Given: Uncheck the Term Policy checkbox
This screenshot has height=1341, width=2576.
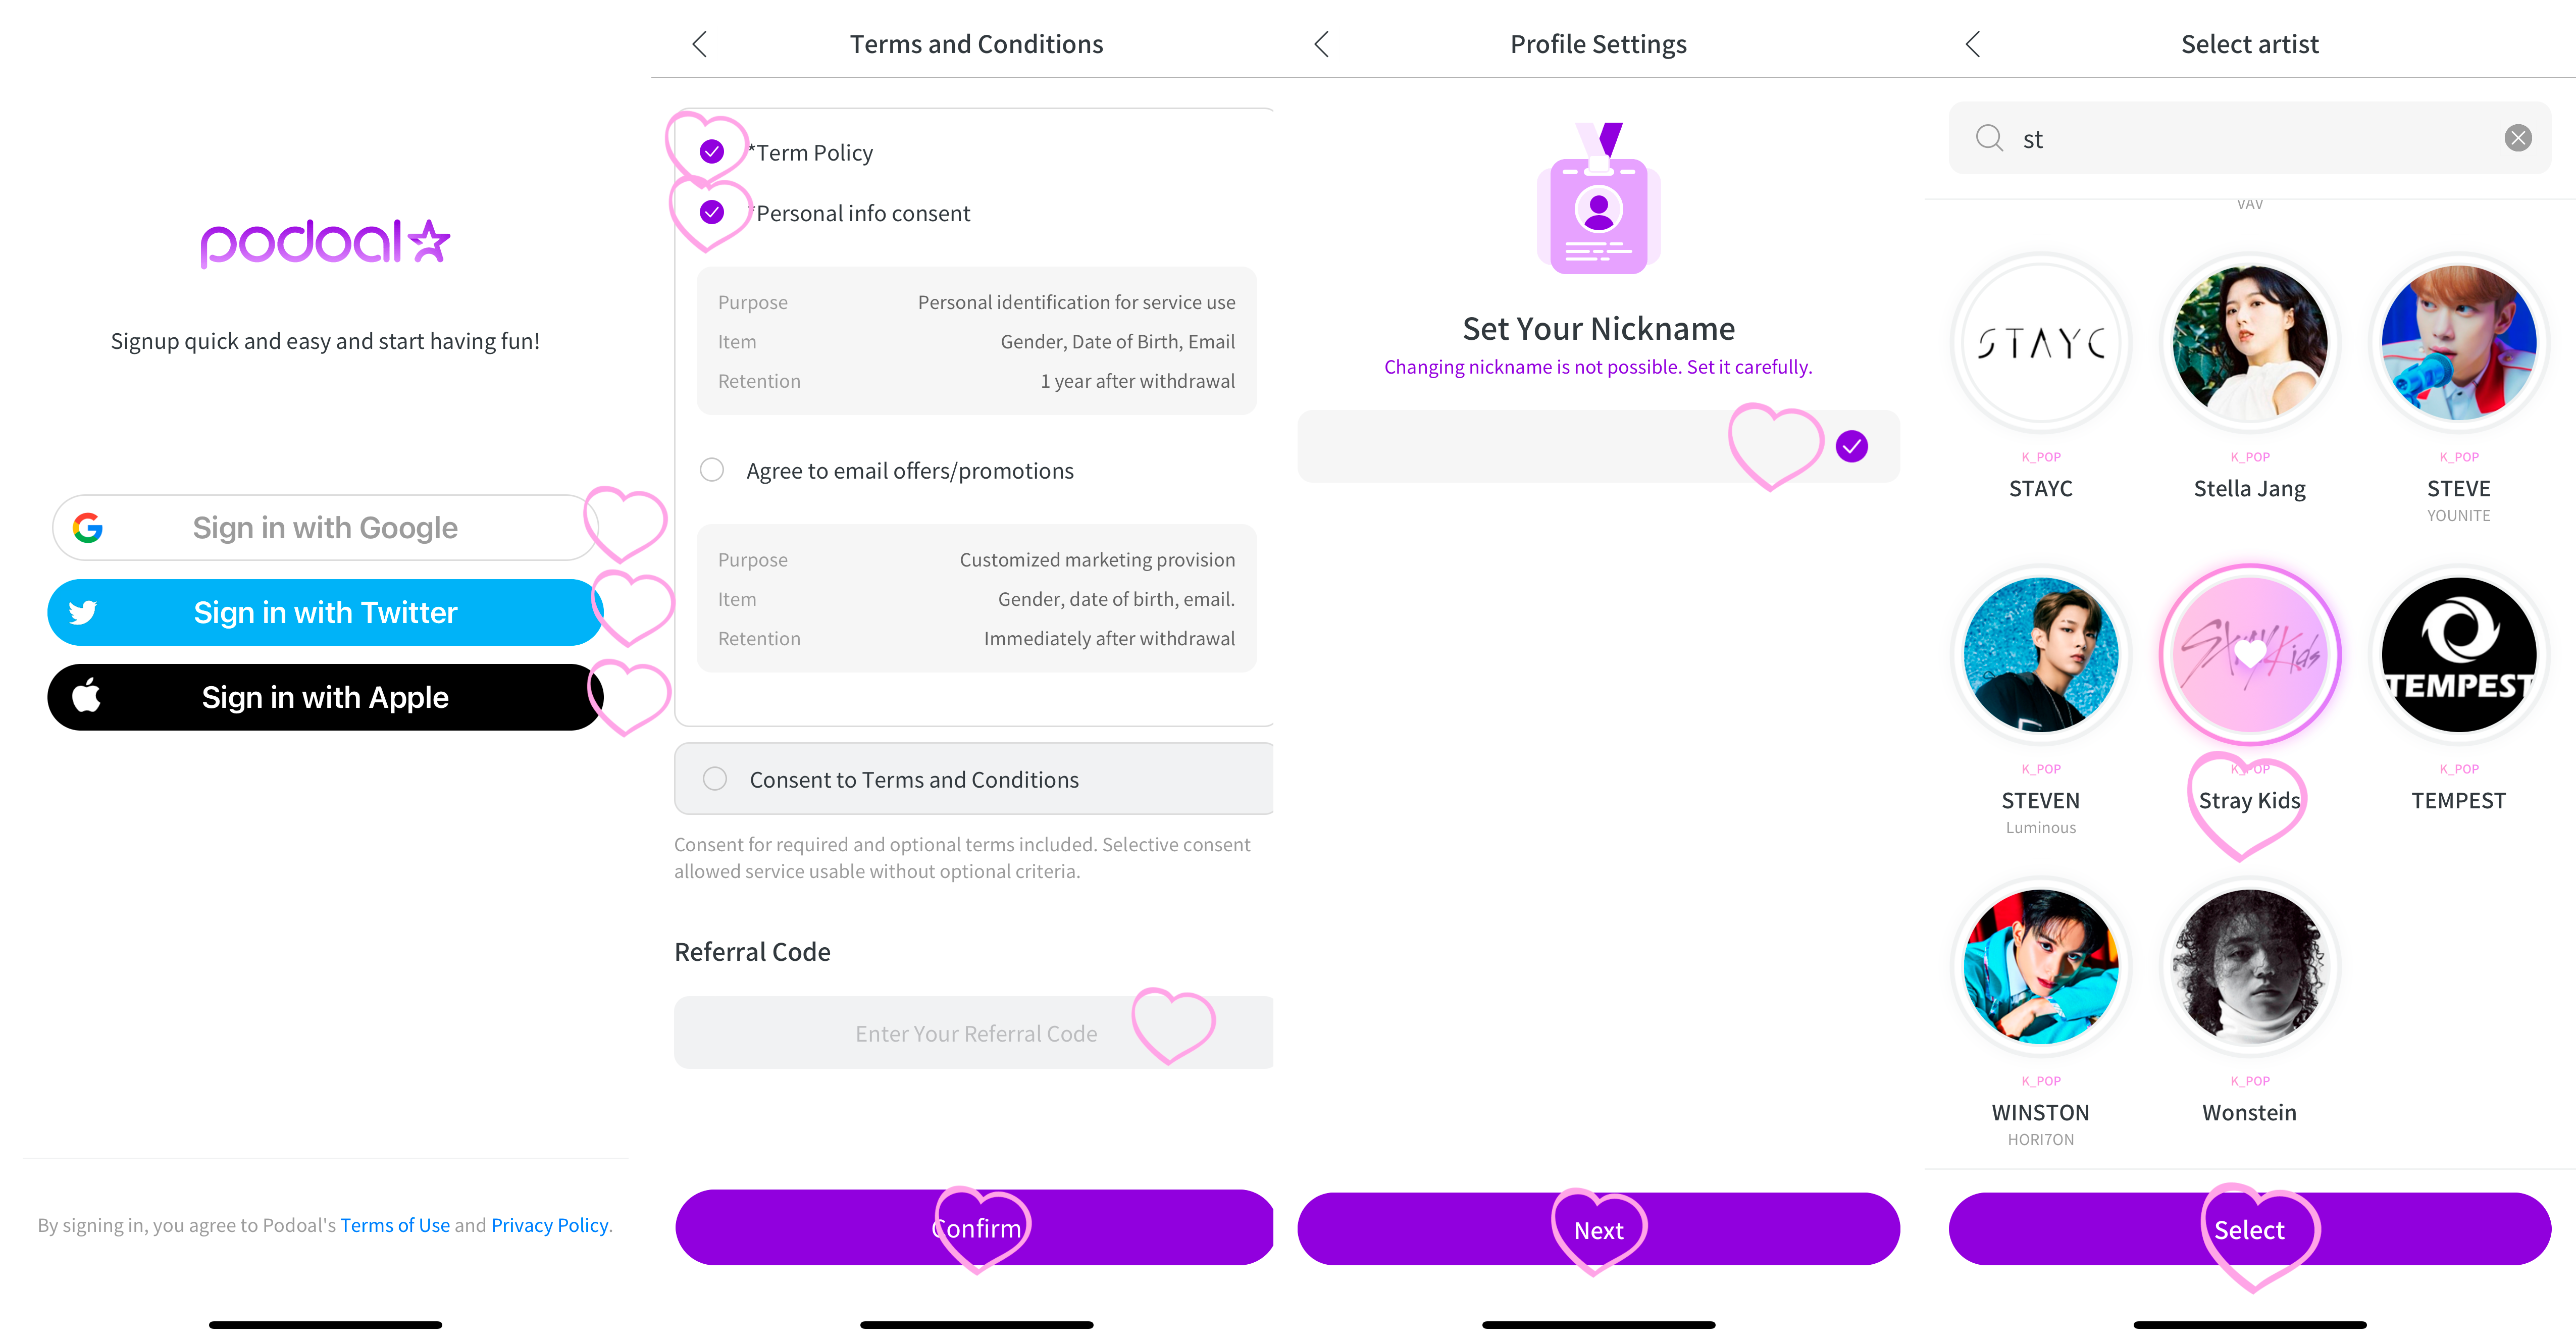Looking at the screenshot, I should pos(712,152).
